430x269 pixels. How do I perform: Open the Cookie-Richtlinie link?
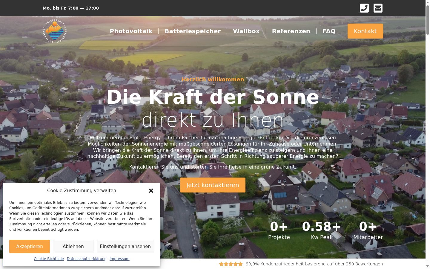point(49,259)
